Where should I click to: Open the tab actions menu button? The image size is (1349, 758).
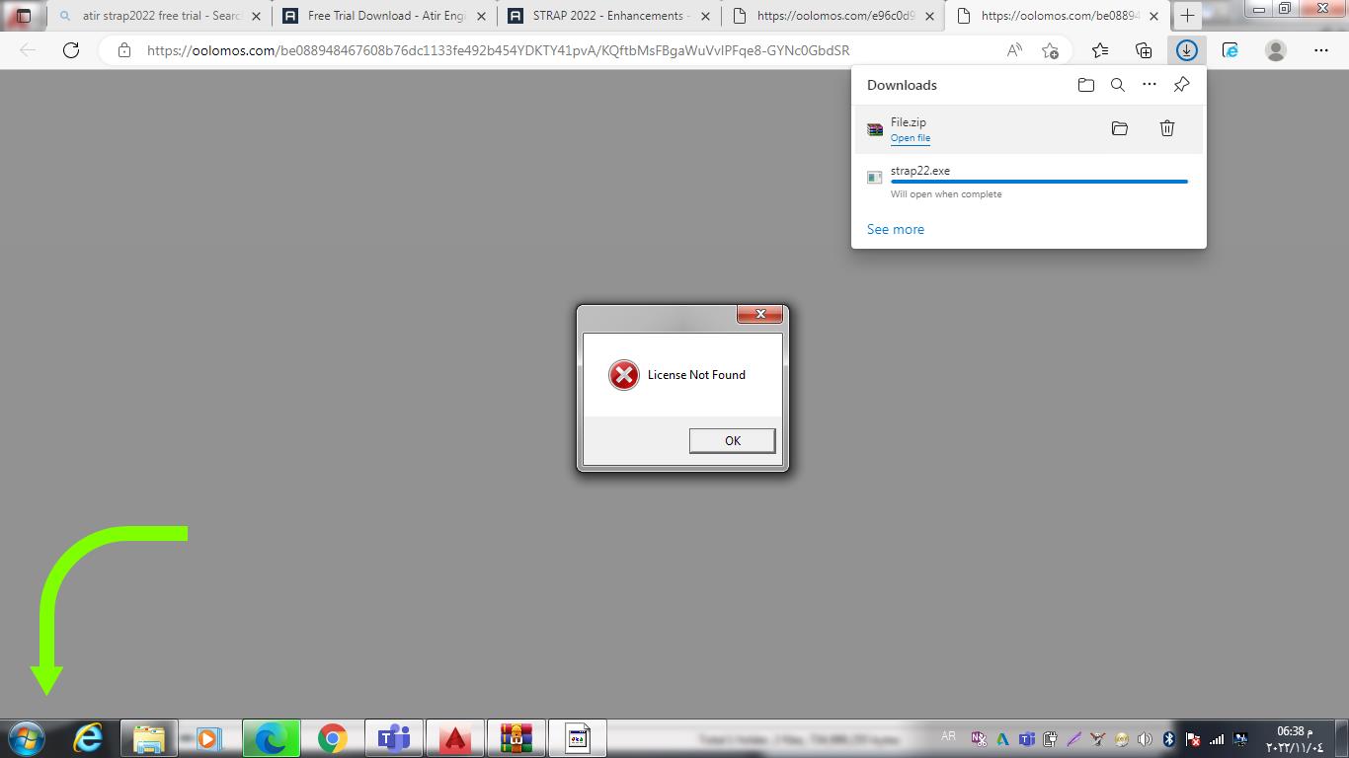coord(24,16)
